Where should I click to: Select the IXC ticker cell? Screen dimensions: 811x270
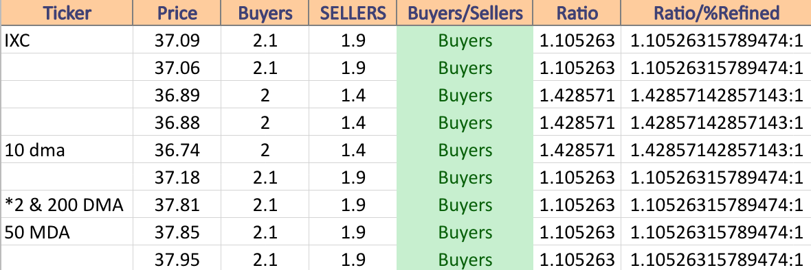[x=66, y=40]
